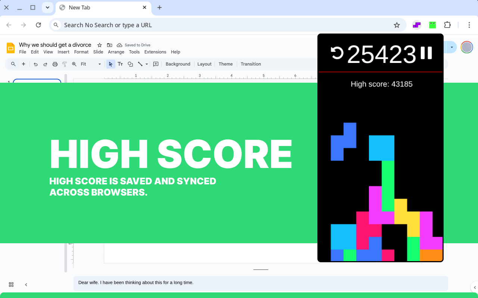Image resolution: width=478 pixels, height=298 pixels.
Task: Choose the Select arrow cursor tool
Action: click(111, 64)
